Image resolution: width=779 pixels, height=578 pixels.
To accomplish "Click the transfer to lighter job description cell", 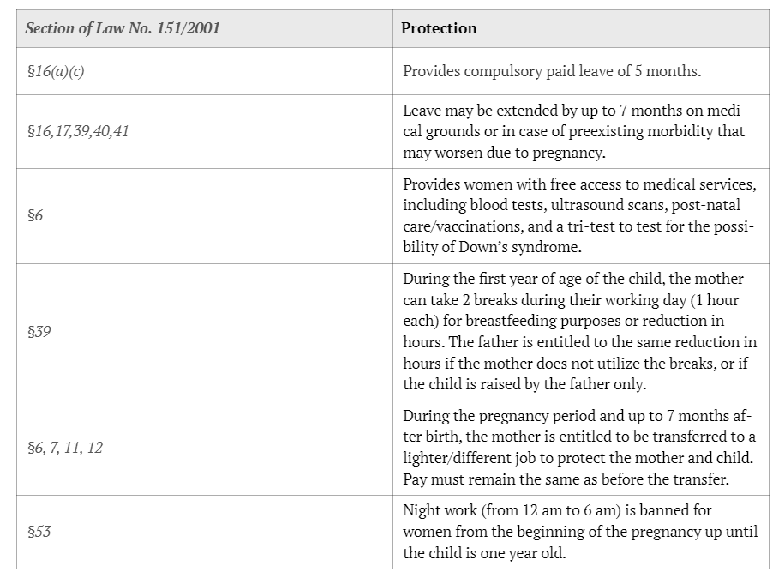I will click(x=580, y=447).
